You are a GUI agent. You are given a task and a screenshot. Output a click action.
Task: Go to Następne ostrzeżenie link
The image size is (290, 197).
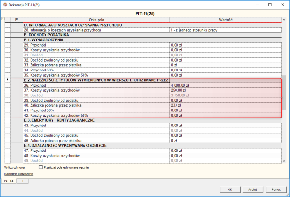click(19, 174)
